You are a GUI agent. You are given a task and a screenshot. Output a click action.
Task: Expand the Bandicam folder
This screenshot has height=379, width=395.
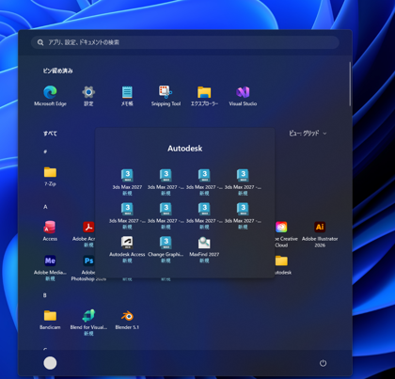coord(50,320)
